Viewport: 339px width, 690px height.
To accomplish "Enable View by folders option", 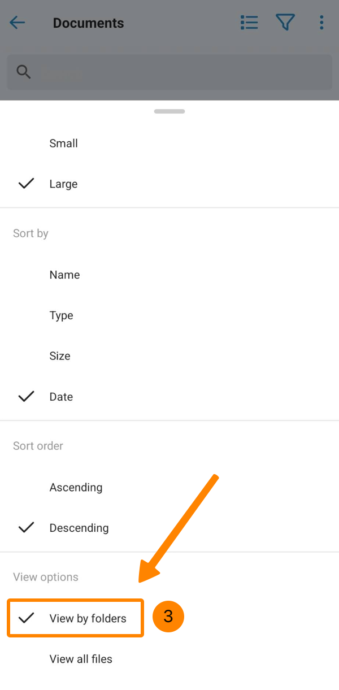I will [88, 618].
